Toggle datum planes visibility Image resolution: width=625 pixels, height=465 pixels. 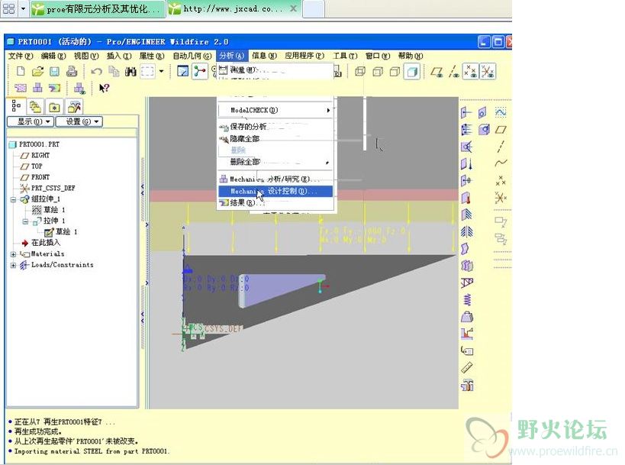(x=437, y=72)
